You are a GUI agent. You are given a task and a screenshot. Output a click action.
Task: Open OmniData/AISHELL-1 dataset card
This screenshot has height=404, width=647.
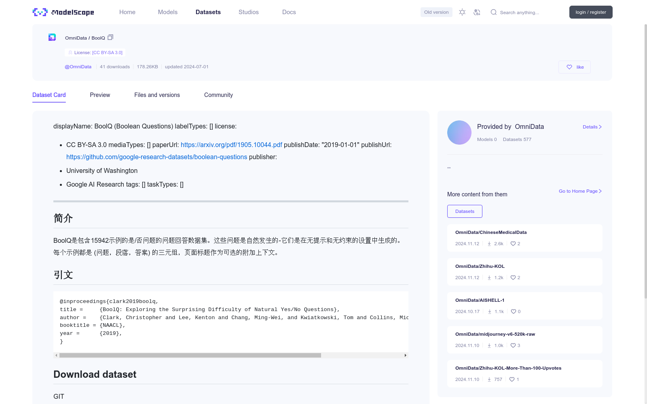(x=525, y=306)
